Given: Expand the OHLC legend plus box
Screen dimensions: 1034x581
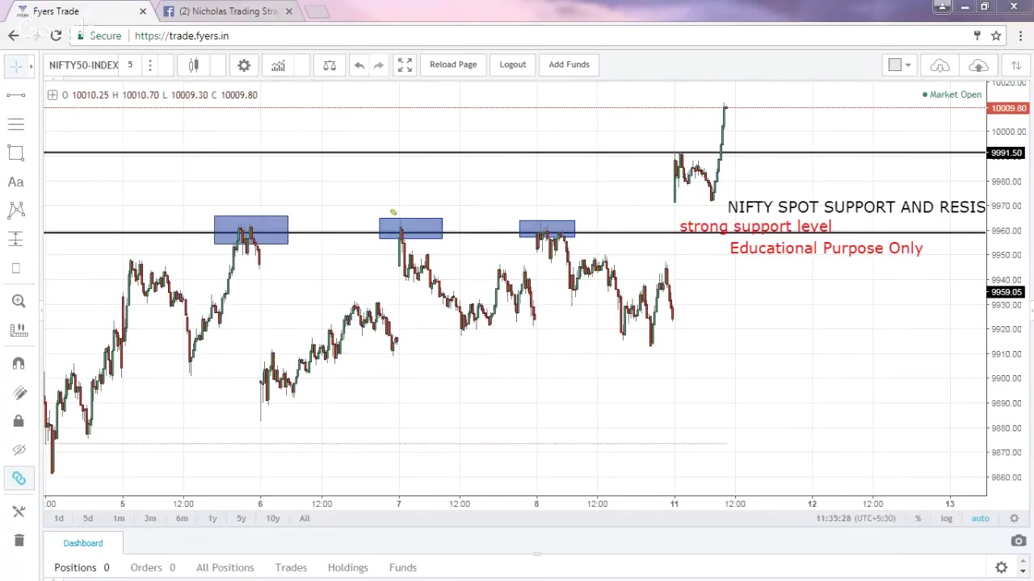Looking at the screenshot, I should [x=53, y=95].
